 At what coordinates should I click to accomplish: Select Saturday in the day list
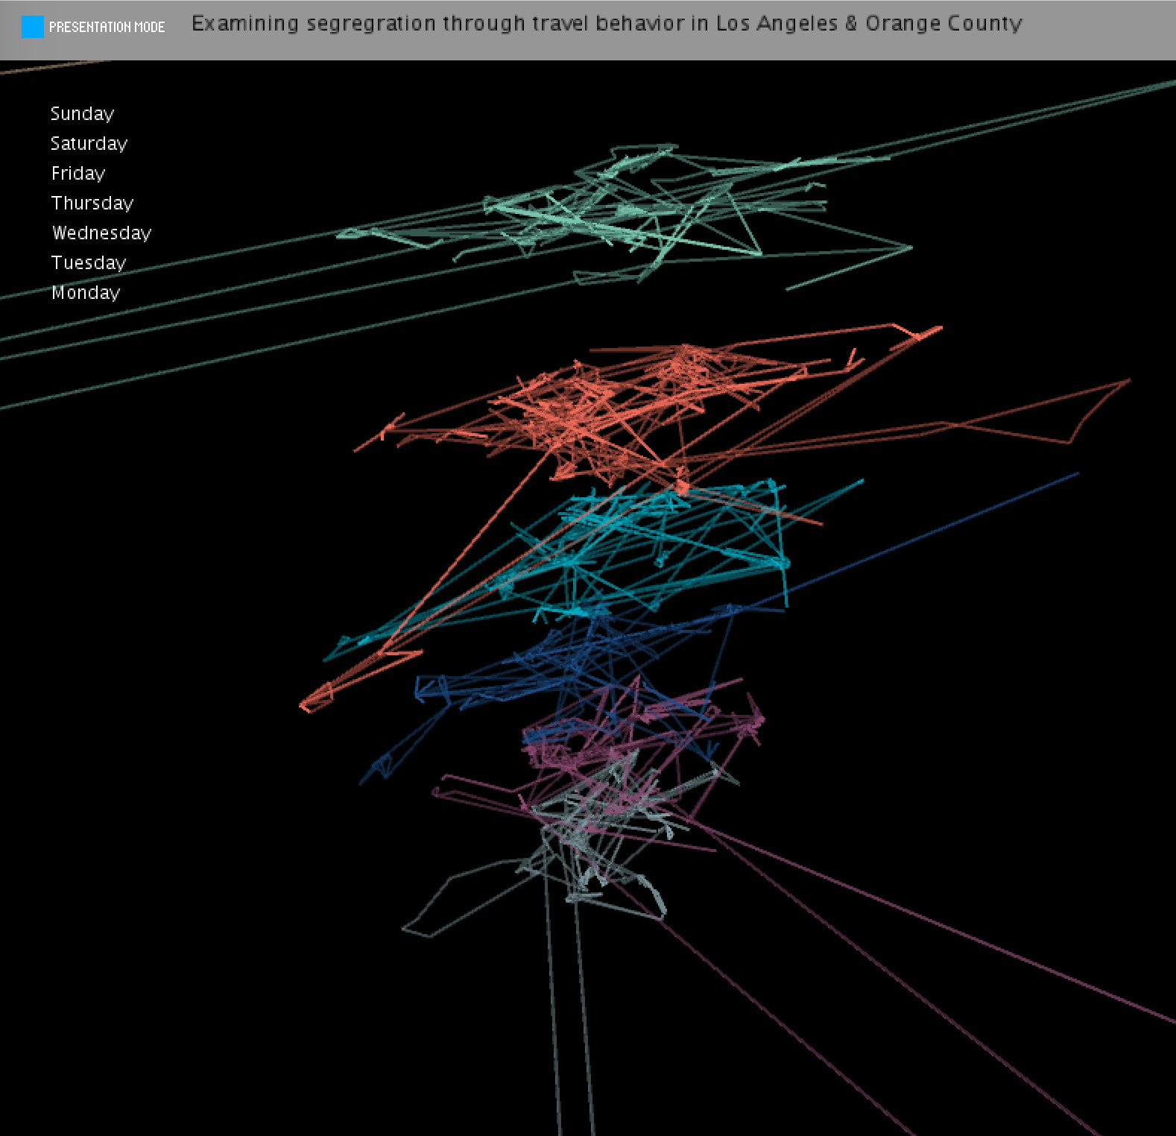click(89, 143)
